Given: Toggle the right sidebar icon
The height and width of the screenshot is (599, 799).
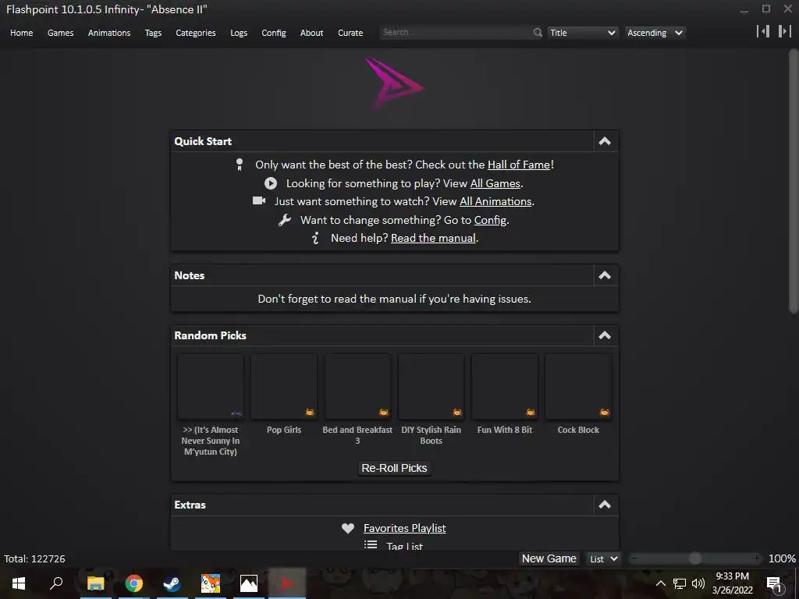Looking at the screenshot, I should pos(784,31).
